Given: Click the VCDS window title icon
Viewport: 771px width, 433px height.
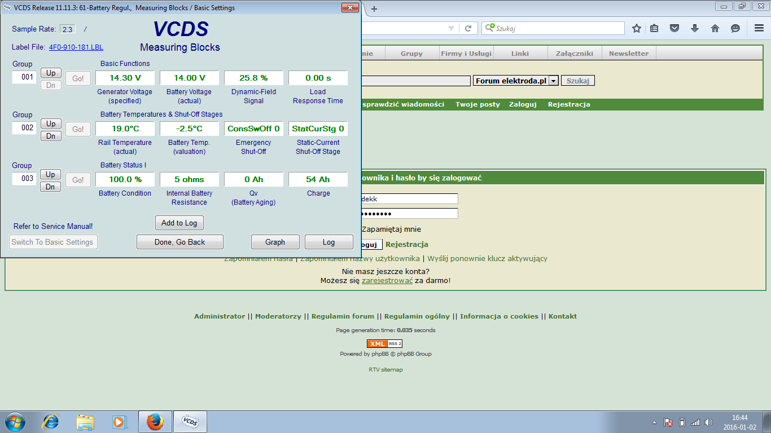Looking at the screenshot, I should [7, 8].
